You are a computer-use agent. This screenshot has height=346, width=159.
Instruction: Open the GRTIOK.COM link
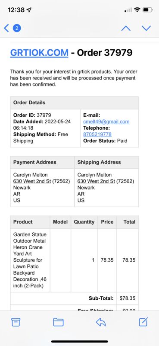(39, 53)
